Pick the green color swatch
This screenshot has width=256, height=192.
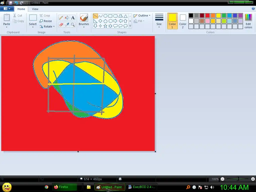click(224, 15)
